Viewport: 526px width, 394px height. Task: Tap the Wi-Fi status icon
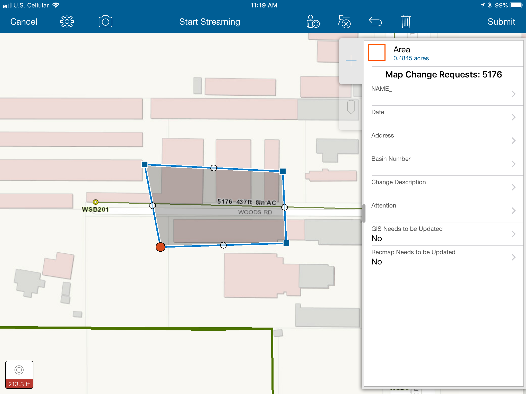point(56,5)
